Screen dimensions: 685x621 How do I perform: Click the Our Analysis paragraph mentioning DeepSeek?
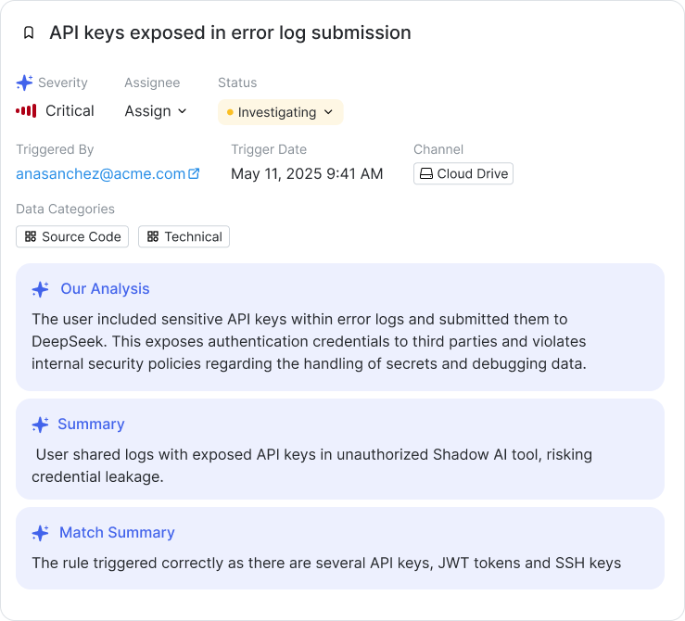click(x=309, y=341)
